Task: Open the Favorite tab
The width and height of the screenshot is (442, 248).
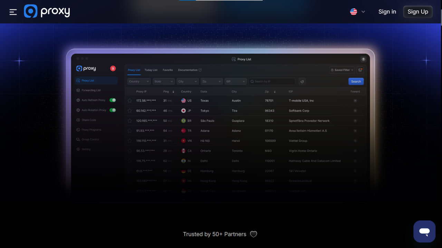Action: coord(168,70)
